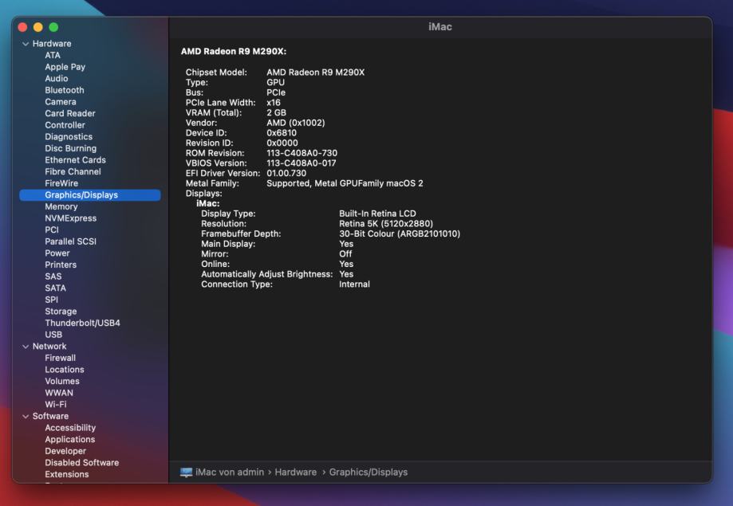Image resolution: width=733 pixels, height=506 pixels.
Task: Click the iMac computer icon in path bar
Action: pyautogui.click(x=186, y=473)
